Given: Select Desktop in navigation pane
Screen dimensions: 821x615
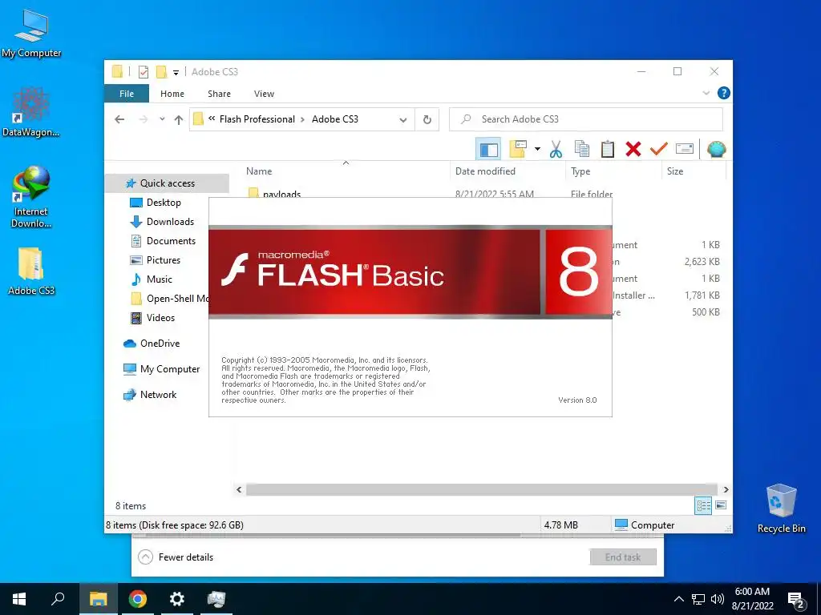Looking at the screenshot, I should (164, 203).
